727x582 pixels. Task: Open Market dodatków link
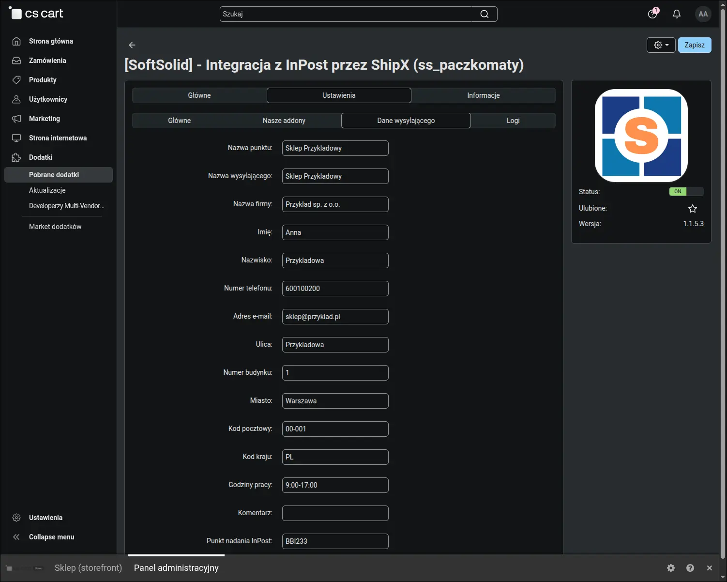55,227
